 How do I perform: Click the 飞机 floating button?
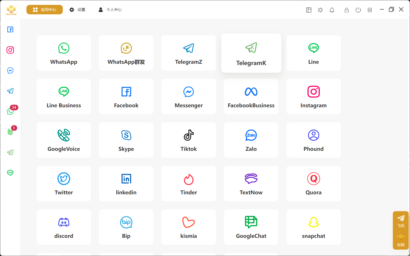point(401,221)
